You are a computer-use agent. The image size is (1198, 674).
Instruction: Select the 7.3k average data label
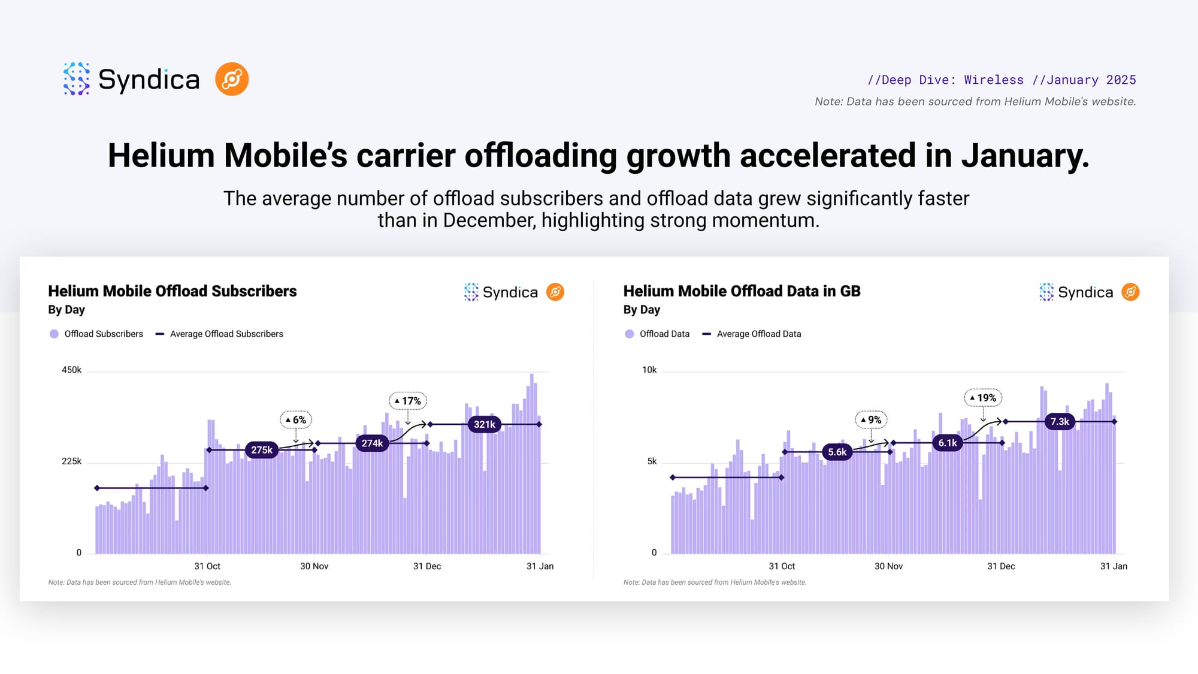coord(1060,422)
